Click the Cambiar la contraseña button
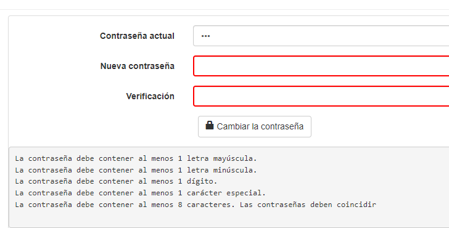449x228 pixels. click(x=255, y=126)
